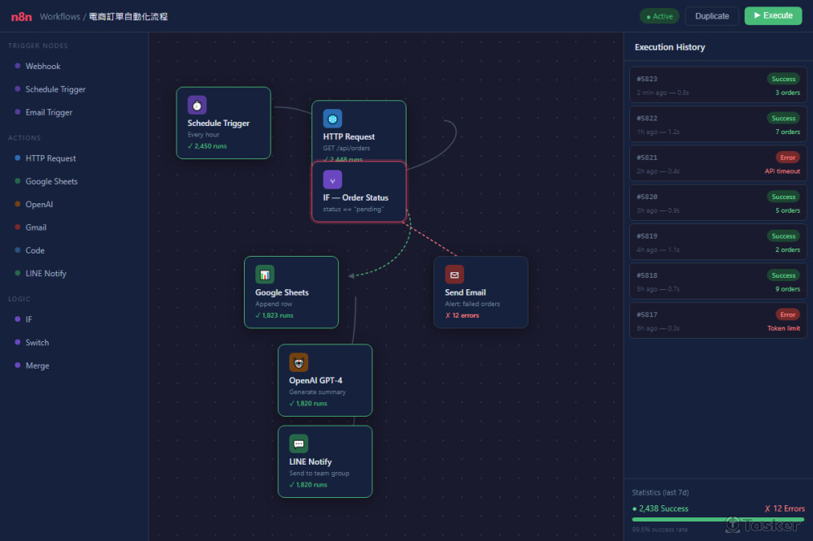Click the Send Email envelope icon
The image size is (813, 541).
[x=454, y=275]
